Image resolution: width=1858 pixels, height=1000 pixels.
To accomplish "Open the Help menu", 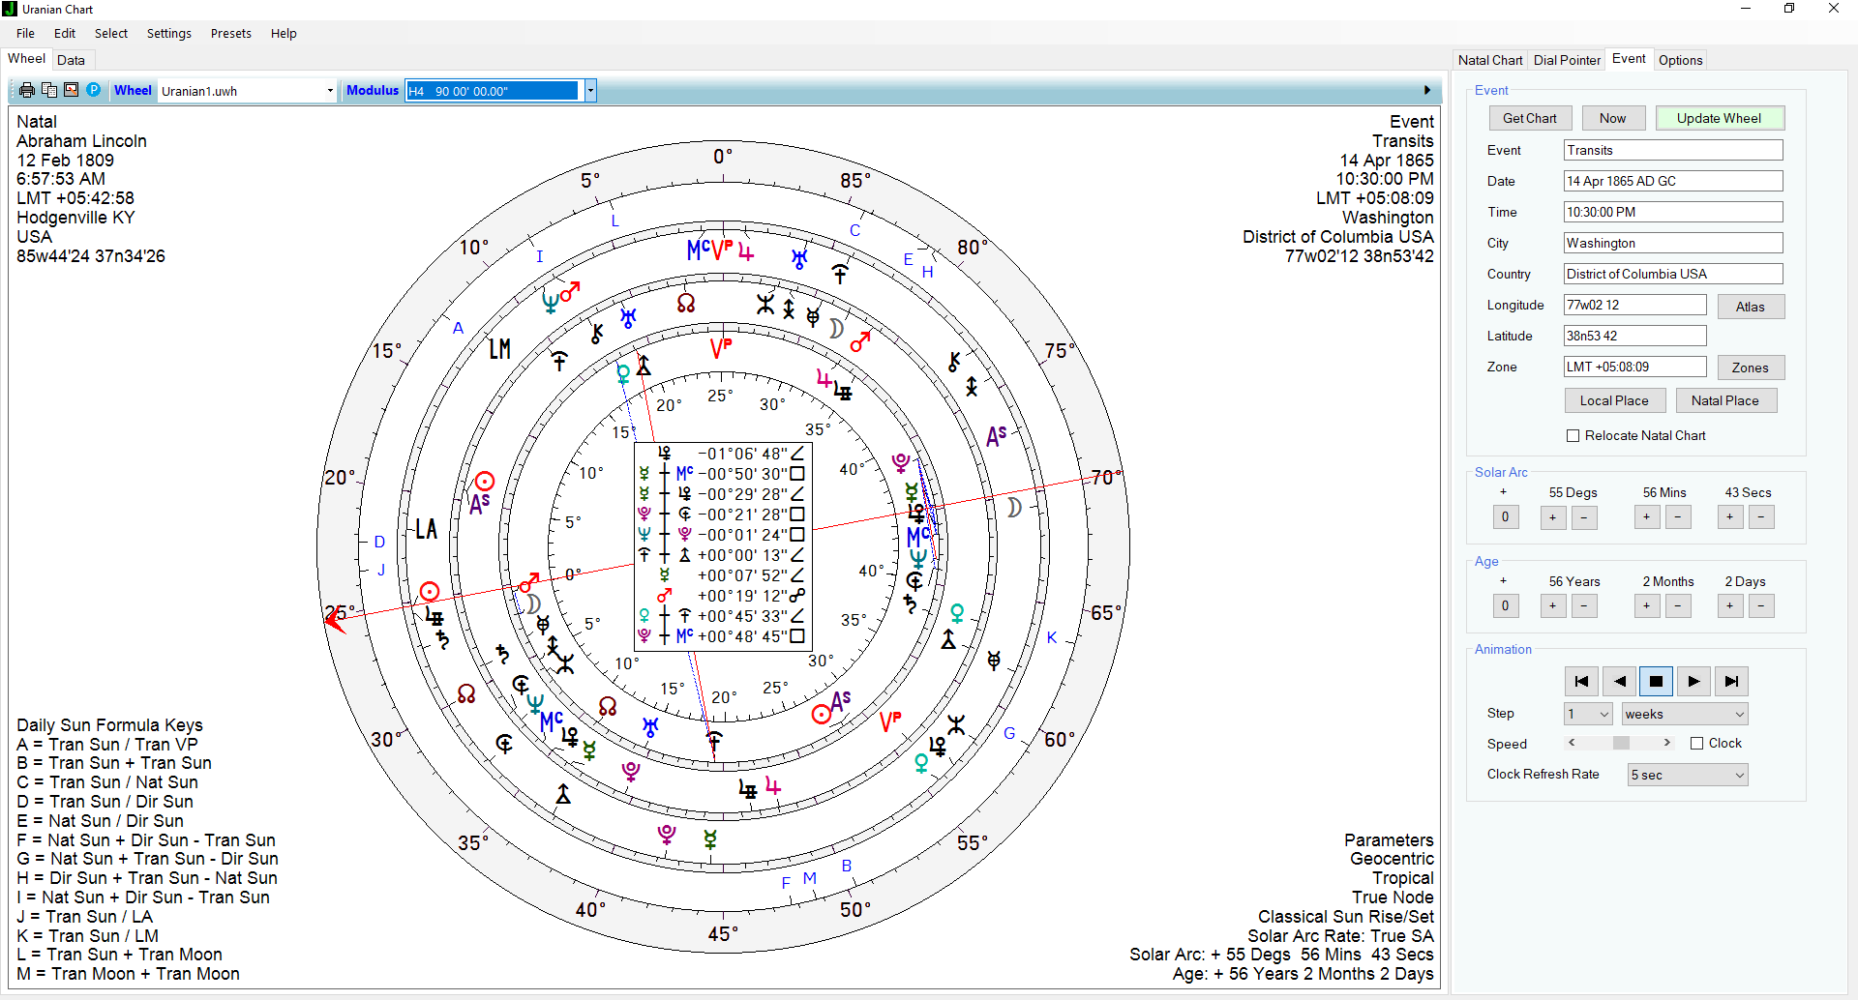I will (x=284, y=34).
